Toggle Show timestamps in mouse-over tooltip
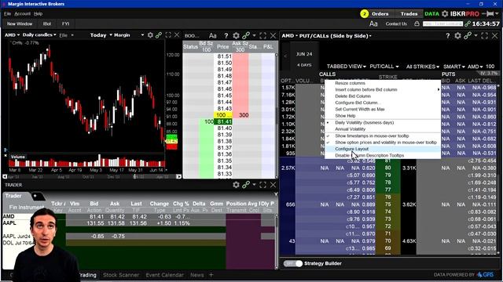This screenshot has height=282, width=503. (x=372, y=136)
